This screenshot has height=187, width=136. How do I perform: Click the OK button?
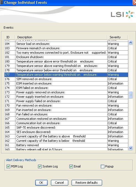click(x=41, y=183)
